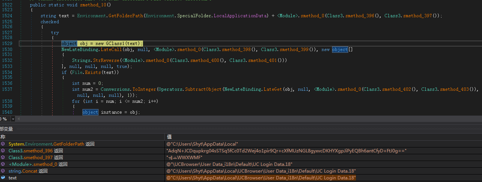Image resolution: width=482 pixels, height=182 pixels.
Task: Click the Base64 value starting with AdqN+JCDqupkrg
Action: pyautogui.click(x=286, y=151)
